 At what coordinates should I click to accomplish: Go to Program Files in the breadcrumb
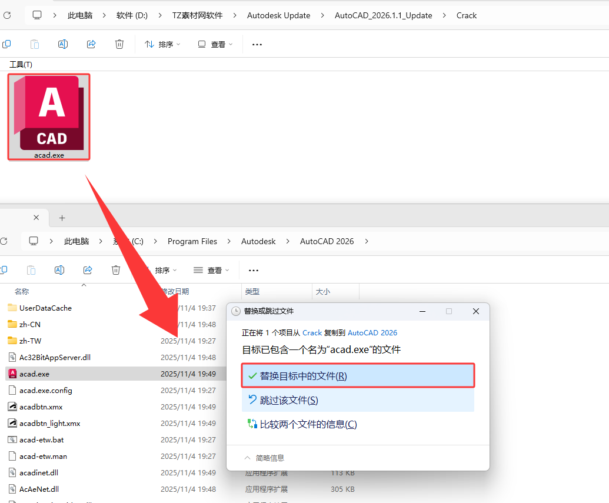(192, 241)
